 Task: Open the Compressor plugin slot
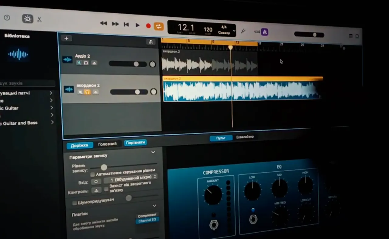click(147, 216)
